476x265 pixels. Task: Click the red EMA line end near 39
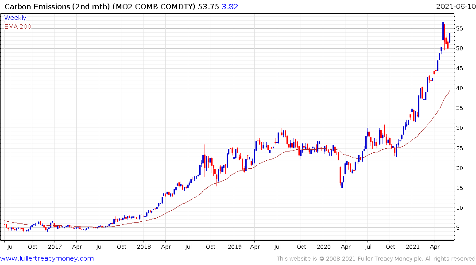point(449,91)
